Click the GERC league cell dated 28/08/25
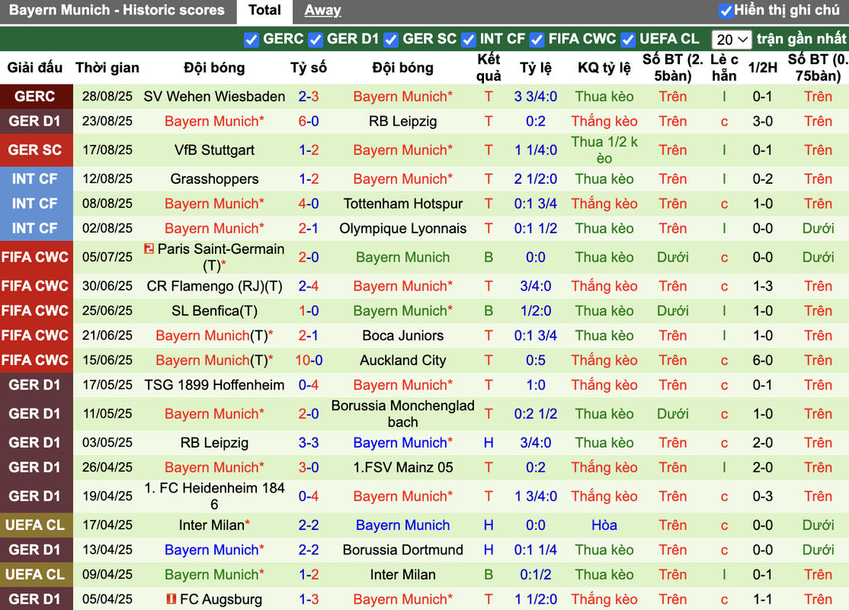 tap(37, 96)
